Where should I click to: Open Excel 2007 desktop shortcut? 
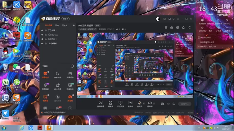point(6,84)
